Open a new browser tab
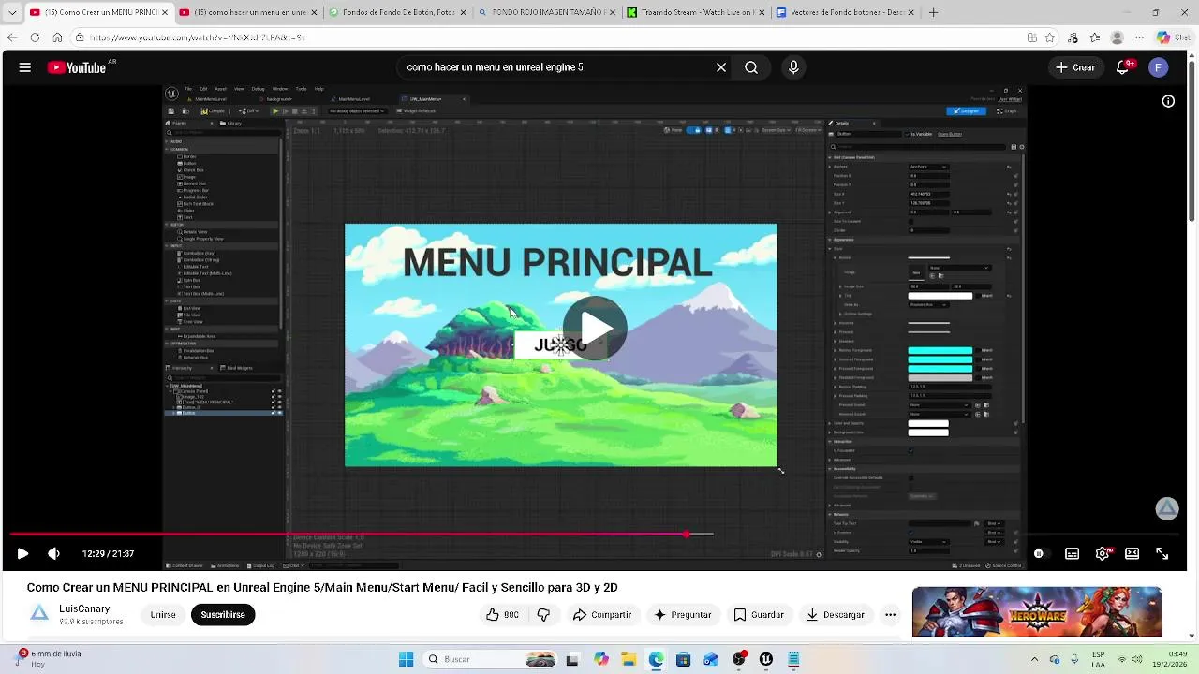Viewport: 1199px width, 674px height. point(933,12)
